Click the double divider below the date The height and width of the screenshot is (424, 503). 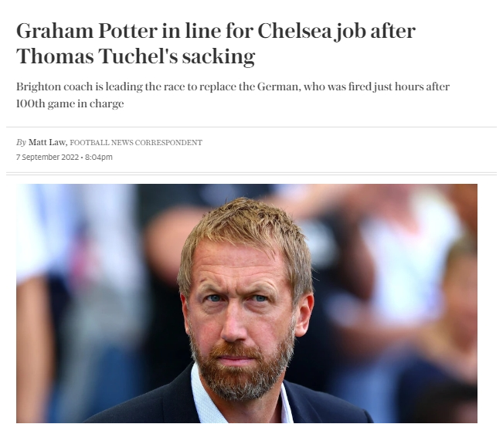(252, 174)
